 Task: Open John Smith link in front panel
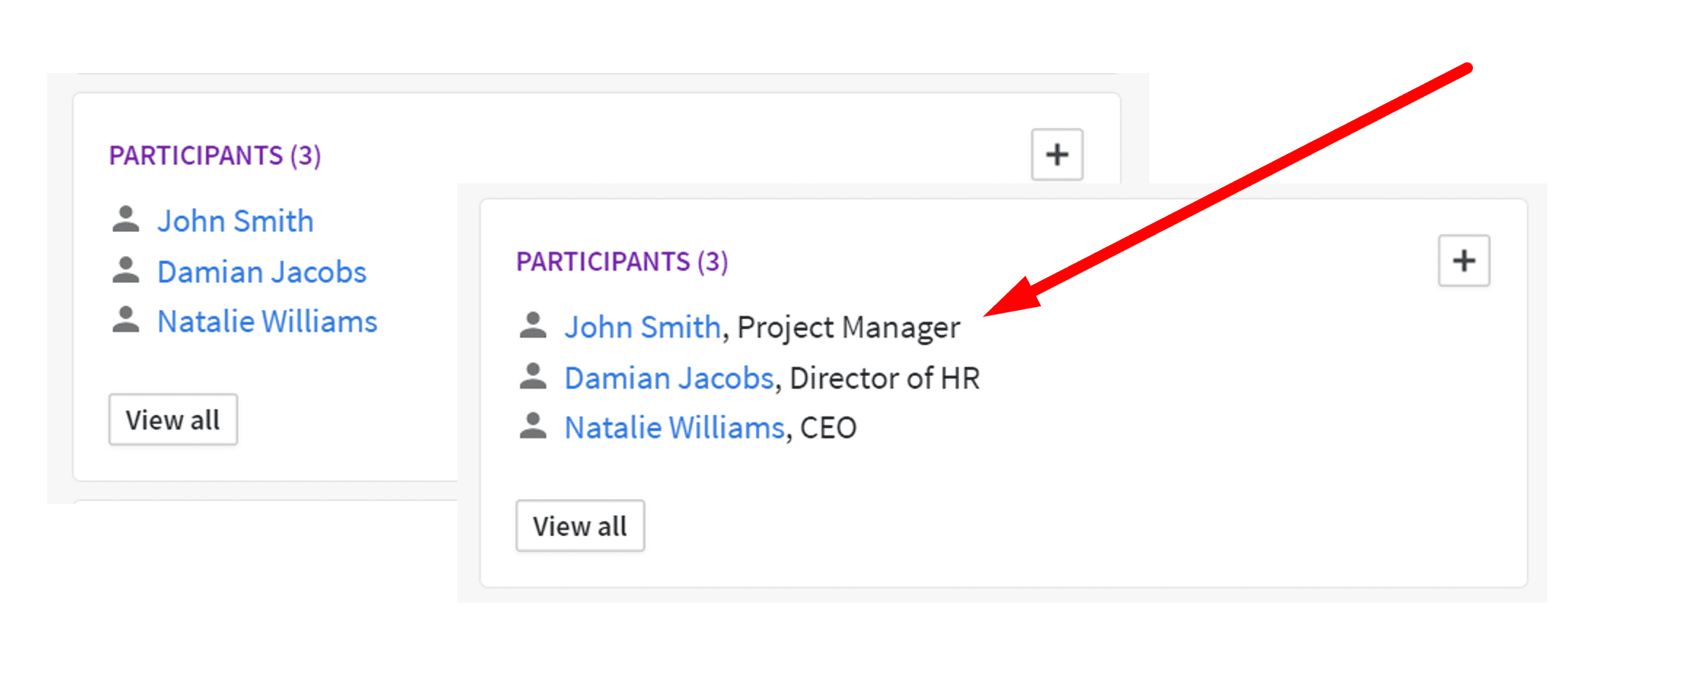pyautogui.click(x=642, y=327)
